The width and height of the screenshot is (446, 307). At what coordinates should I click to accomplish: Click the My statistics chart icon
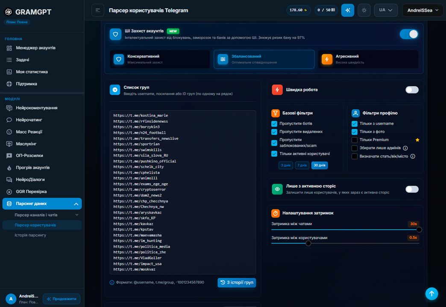pyautogui.click(x=9, y=72)
